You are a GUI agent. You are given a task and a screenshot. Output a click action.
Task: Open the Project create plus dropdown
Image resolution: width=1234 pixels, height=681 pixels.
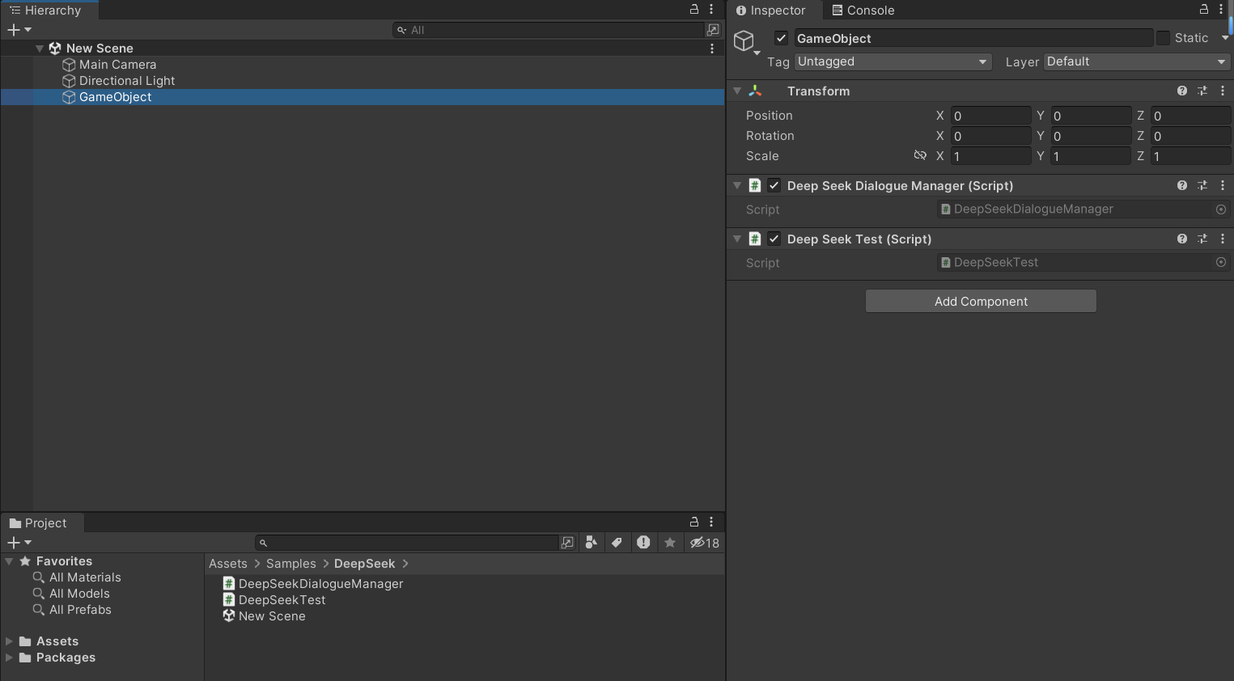pyautogui.click(x=19, y=543)
